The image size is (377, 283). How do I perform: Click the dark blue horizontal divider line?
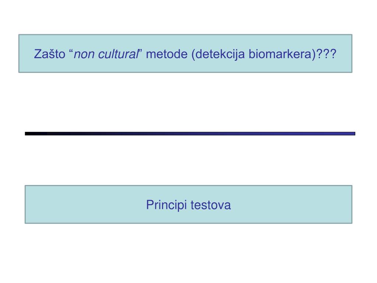[190, 133]
